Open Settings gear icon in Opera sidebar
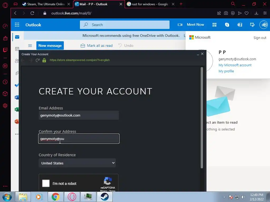The image size is (270, 202). coord(5,106)
